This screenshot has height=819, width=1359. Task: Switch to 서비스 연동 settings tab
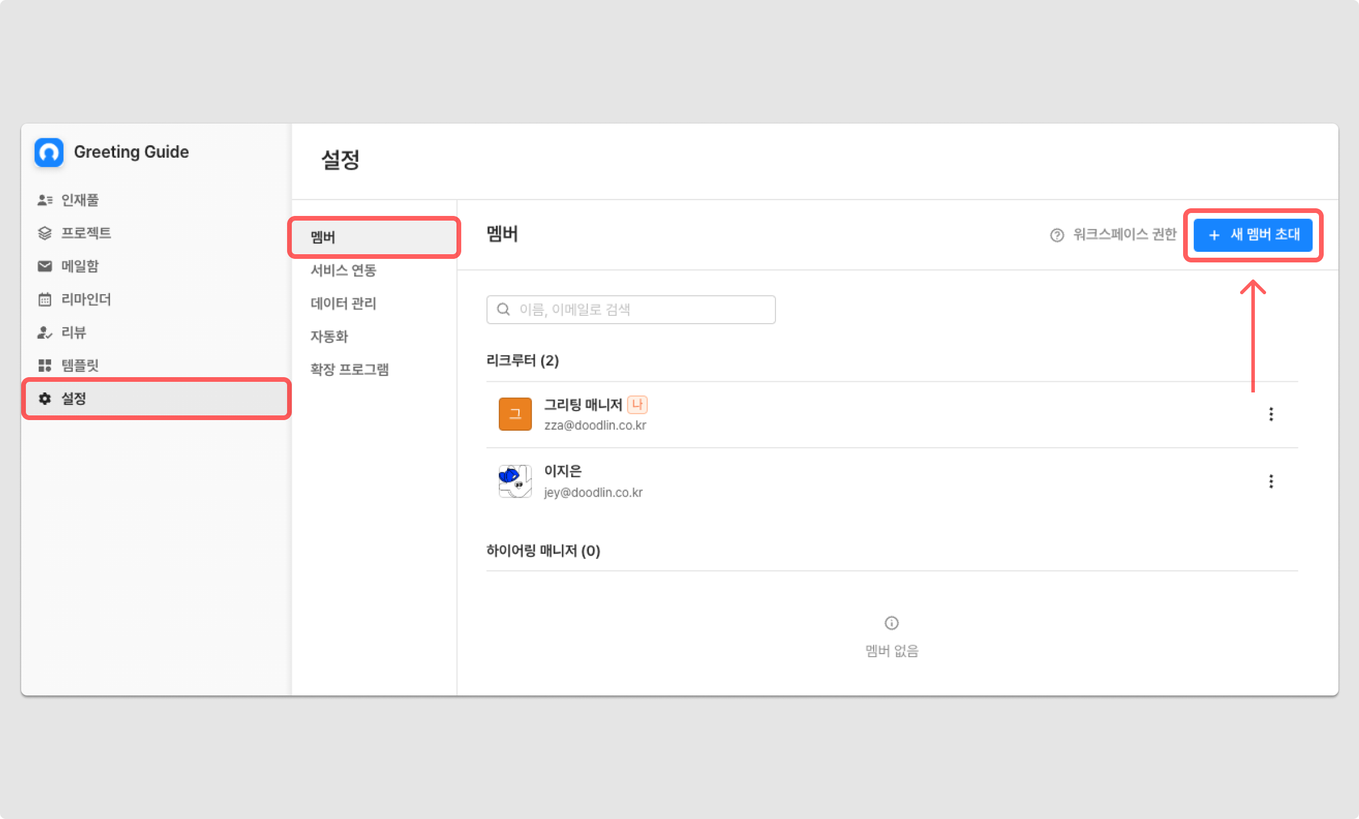click(343, 270)
